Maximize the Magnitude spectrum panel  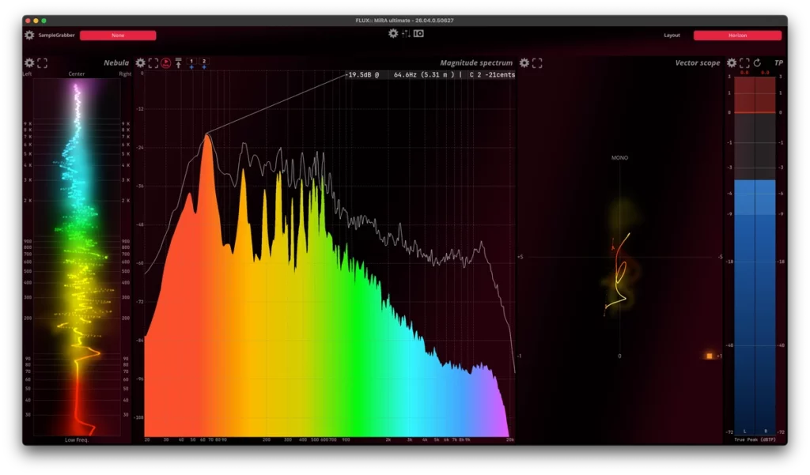tap(153, 63)
